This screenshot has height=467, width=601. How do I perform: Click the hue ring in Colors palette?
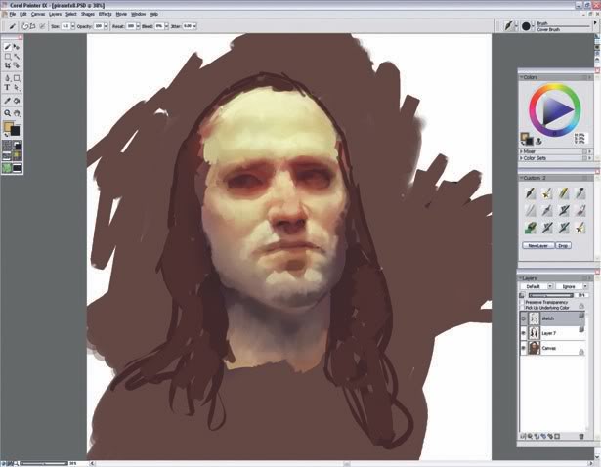pyautogui.click(x=555, y=87)
